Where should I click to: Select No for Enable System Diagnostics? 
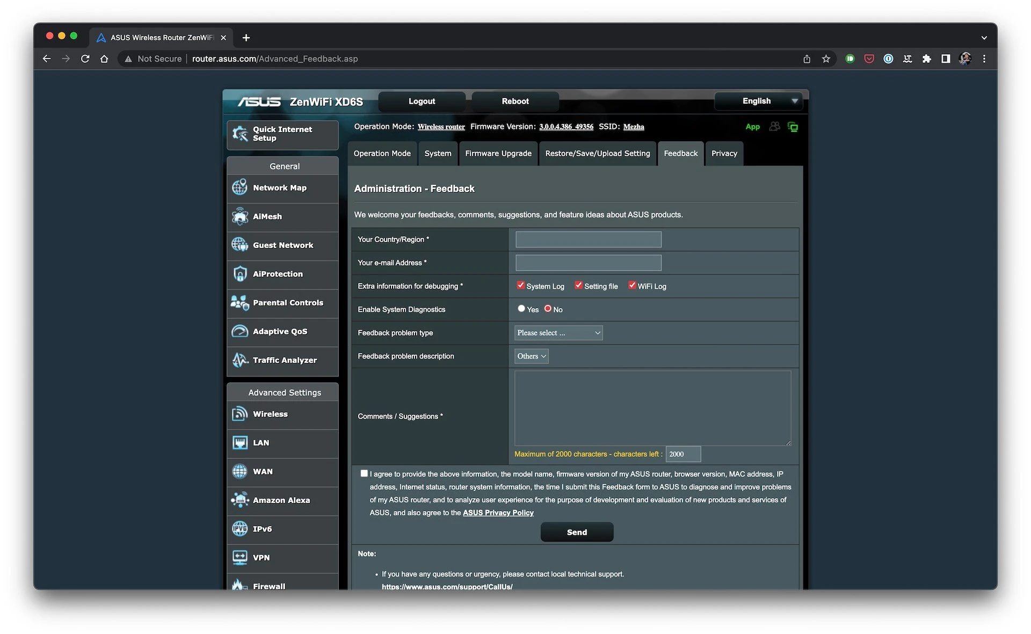coord(548,309)
